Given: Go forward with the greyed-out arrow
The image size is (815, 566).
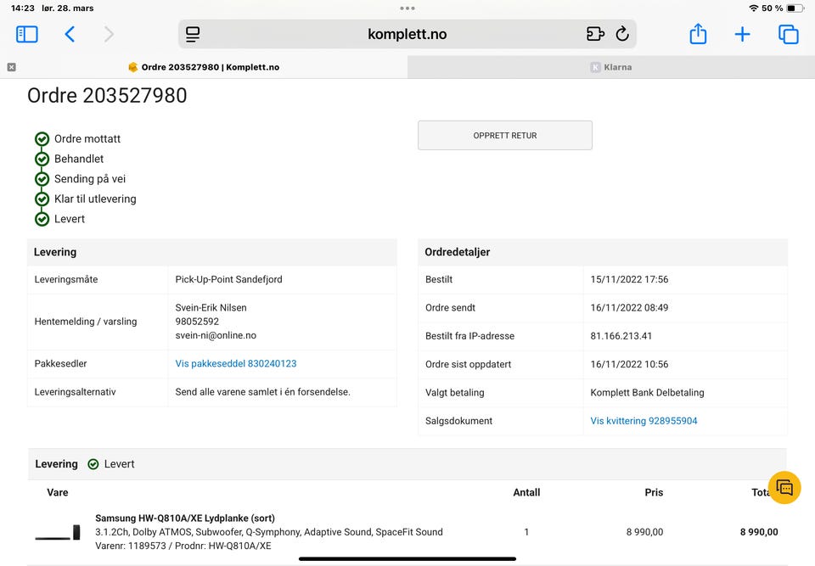Looking at the screenshot, I should (x=109, y=34).
